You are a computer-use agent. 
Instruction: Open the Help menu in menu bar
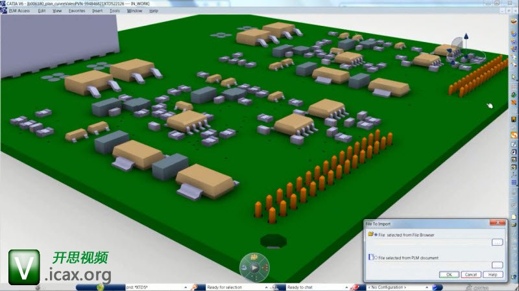point(154,11)
